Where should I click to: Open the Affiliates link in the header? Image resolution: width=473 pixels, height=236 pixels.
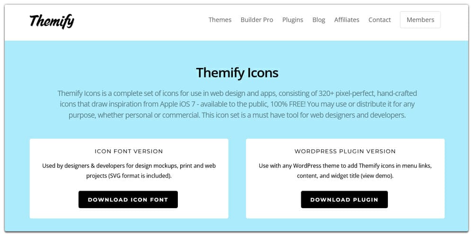pos(347,20)
